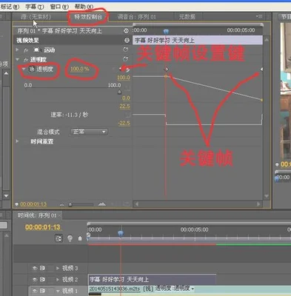Toggle 透明度 stopwatch animation
This screenshot has height=296, width=291.
[32, 70]
